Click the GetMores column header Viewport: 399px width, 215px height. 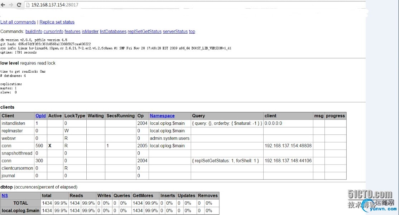pyautogui.click(x=145, y=196)
